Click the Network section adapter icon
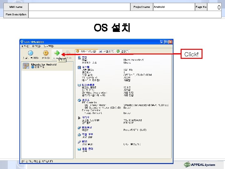225x169 pixels. point(79,128)
